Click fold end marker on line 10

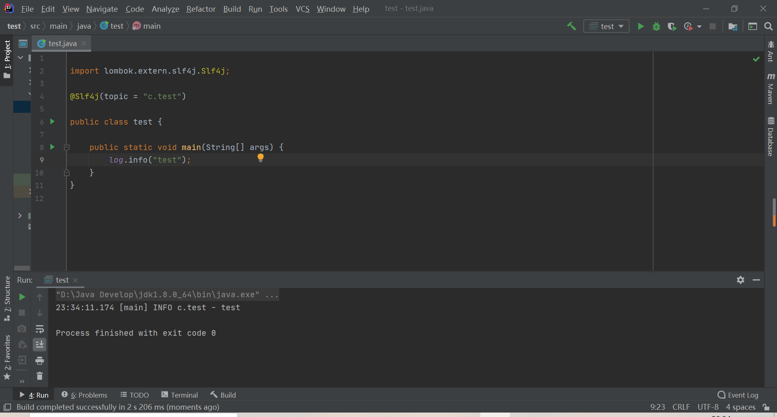pyautogui.click(x=67, y=173)
